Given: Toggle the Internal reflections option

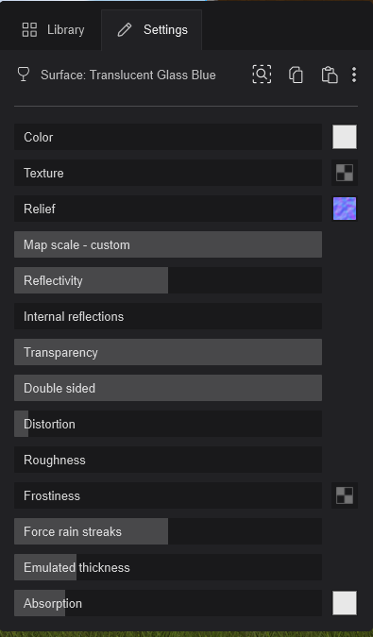Looking at the screenshot, I should pyautogui.click(x=168, y=316).
